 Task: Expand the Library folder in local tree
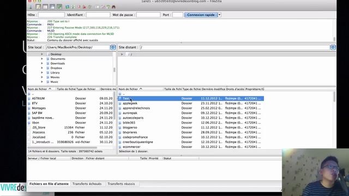(x=42, y=72)
